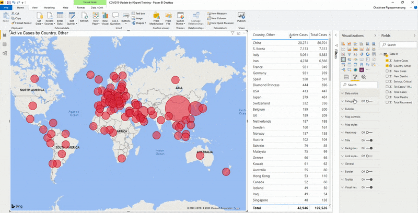
Task: Click the Save icon in quick access toolbar
Action: pos(9,3)
